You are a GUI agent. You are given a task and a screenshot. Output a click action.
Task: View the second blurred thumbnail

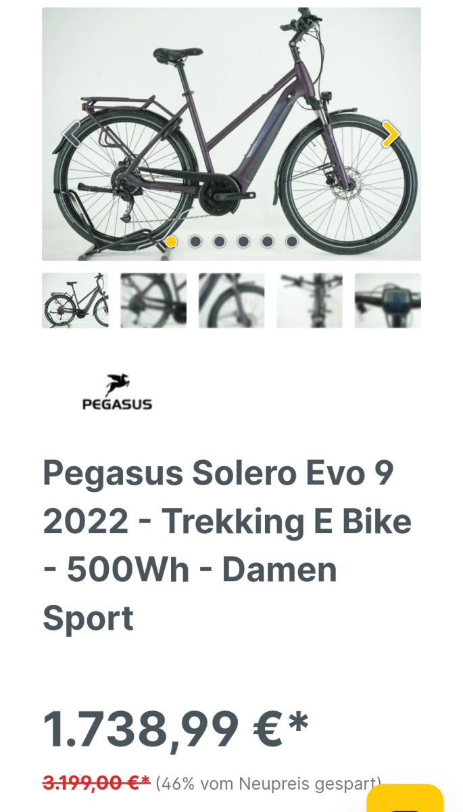(x=153, y=300)
